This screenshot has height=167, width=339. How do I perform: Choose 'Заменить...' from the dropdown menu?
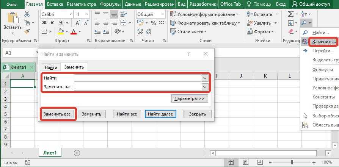[x=323, y=42]
